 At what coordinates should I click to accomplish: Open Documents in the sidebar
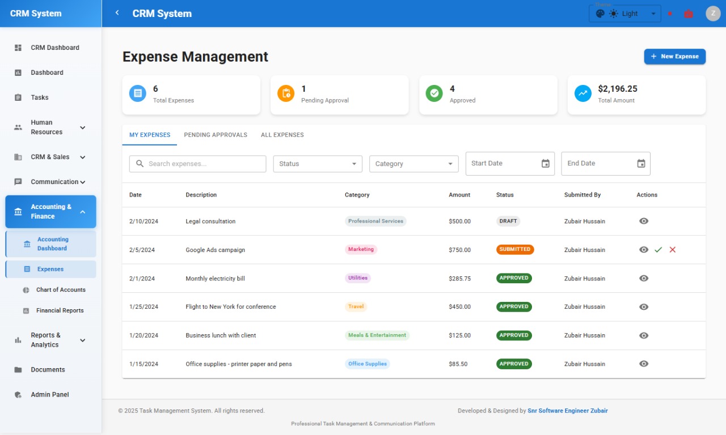51,369
